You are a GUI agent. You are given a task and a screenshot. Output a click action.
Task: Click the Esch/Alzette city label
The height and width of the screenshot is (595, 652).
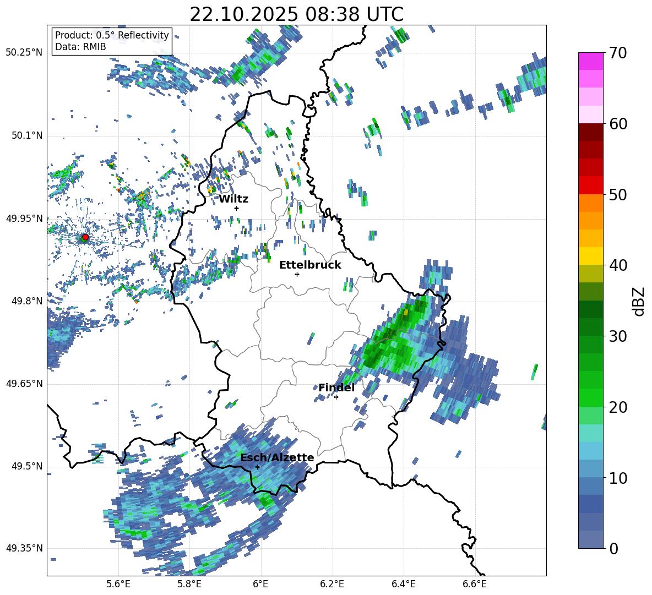pyautogui.click(x=277, y=458)
